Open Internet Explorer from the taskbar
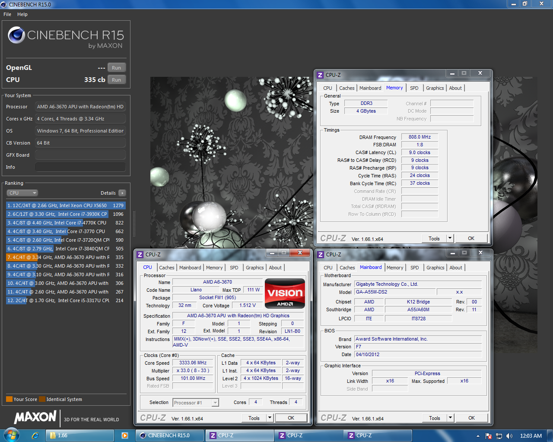The image size is (553, 442). click(x=35, y=436)
